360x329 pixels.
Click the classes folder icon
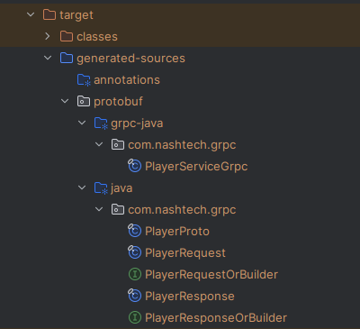[x=67, y=36]
